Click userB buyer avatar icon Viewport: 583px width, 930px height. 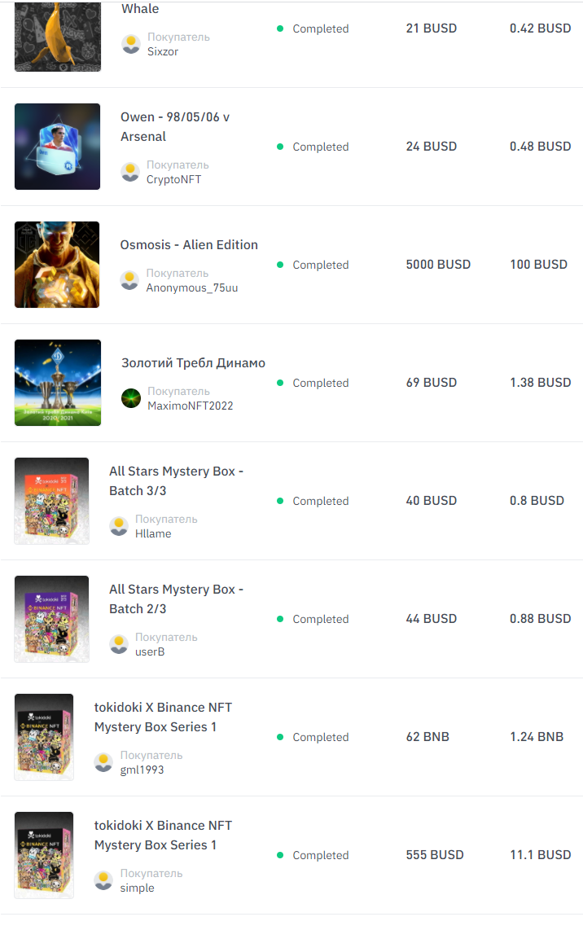[x=119, y=644]
